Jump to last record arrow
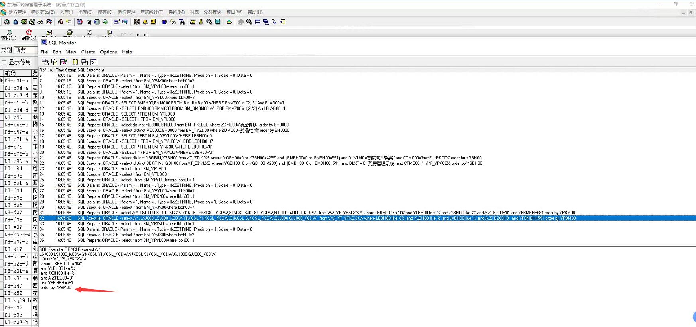696x327 pixels. pyautogui.click(x=145, y=35)
